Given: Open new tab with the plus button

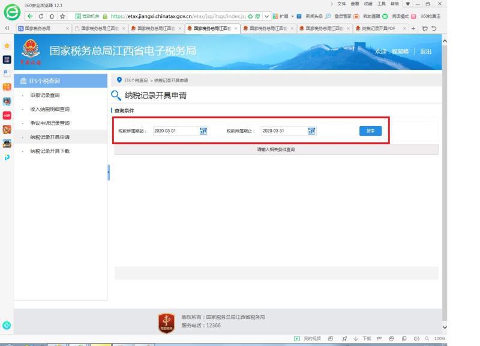Looking at the screenshot, I should (x=413, y=28).
